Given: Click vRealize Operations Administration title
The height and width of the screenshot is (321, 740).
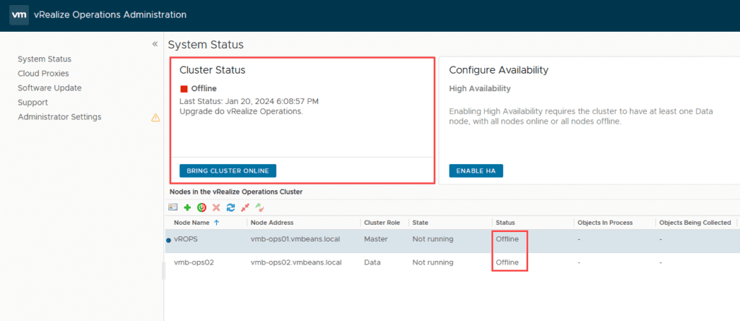Looking at the screenshot, I should pos(110,15).
